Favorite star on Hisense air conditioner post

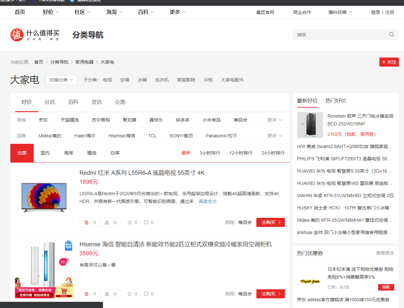pos(130,294)
